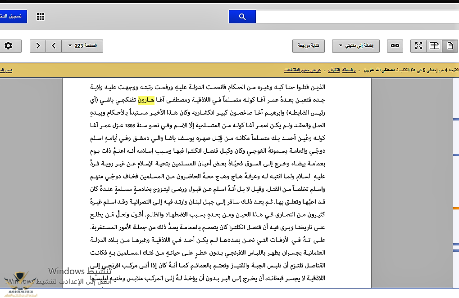Copy the book link with the chain icon

(x=395, y=45)
